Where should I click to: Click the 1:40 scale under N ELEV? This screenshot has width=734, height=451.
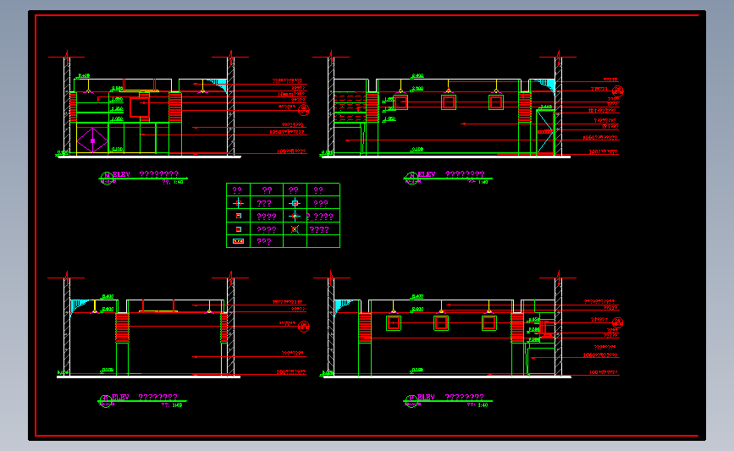pyautogui.click(x=483, y=182)
